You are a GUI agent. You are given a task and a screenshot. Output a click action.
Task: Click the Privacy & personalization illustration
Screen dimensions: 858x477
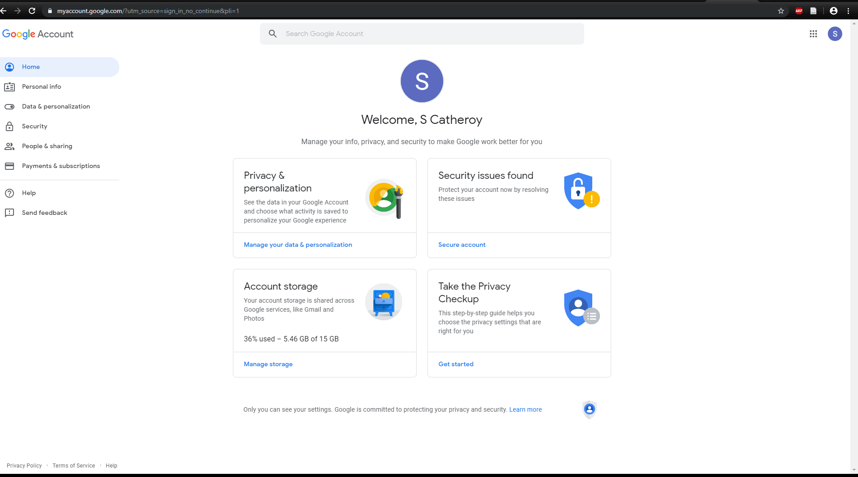(384, 198)
